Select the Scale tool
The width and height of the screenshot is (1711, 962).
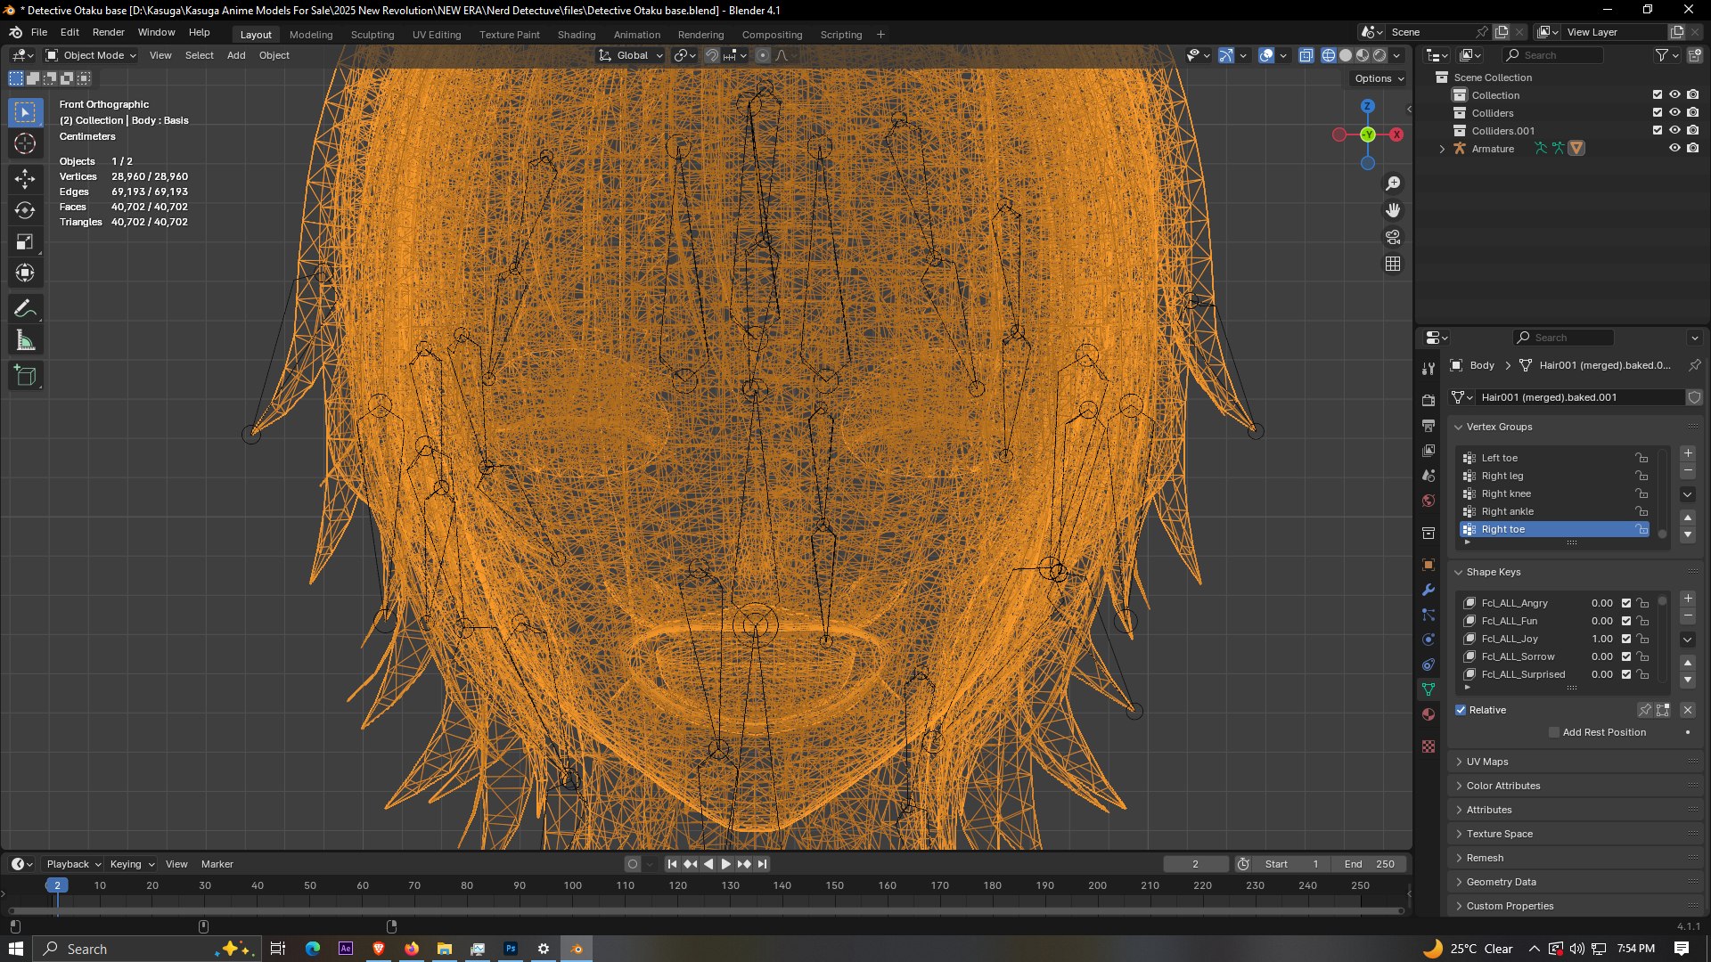25,241
